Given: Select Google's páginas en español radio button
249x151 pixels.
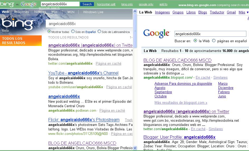Looking at the screenshot, I should 214,41.
